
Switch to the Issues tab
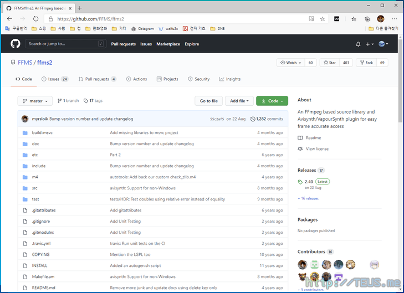(x=55, y=79)
